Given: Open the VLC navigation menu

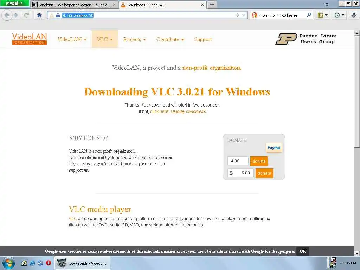Looking at the screenshot, I should 105,39.
